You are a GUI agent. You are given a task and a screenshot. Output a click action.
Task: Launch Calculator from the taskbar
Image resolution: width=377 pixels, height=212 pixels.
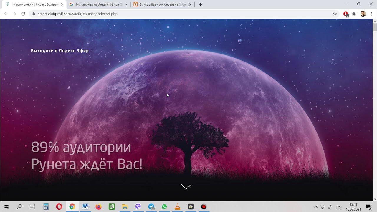46,207
